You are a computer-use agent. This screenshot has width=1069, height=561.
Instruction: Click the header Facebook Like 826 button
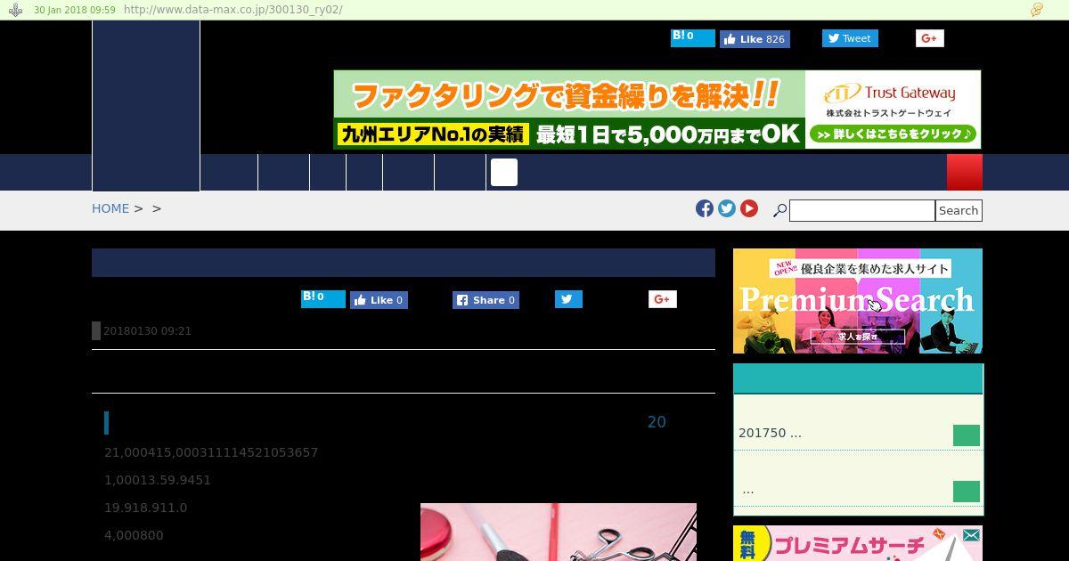(755, 39)
